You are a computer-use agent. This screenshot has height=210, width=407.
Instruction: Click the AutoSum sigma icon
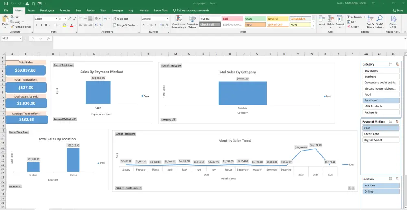(x=349, y=17)
